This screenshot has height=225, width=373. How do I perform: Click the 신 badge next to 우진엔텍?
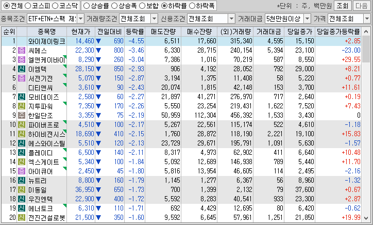click(x=22, y=199)
